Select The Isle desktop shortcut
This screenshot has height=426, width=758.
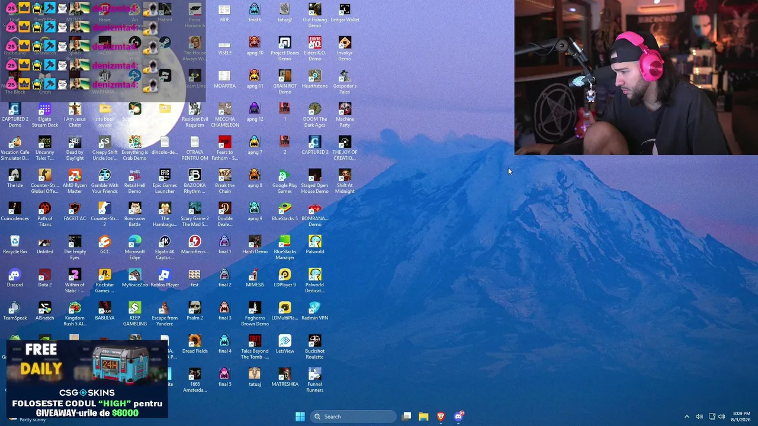tap(15, 179)
